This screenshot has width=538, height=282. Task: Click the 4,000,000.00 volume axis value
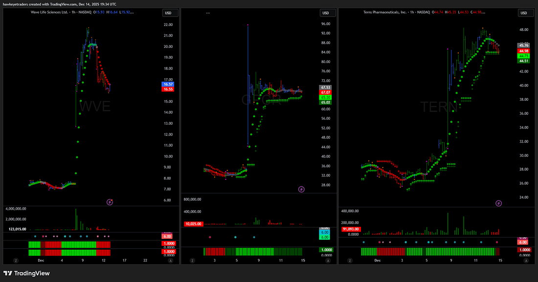tap(16, 209)
